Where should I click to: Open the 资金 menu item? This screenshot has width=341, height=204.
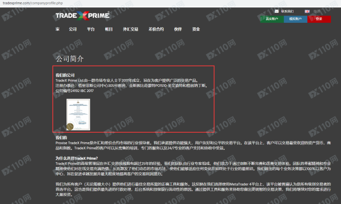196,29
